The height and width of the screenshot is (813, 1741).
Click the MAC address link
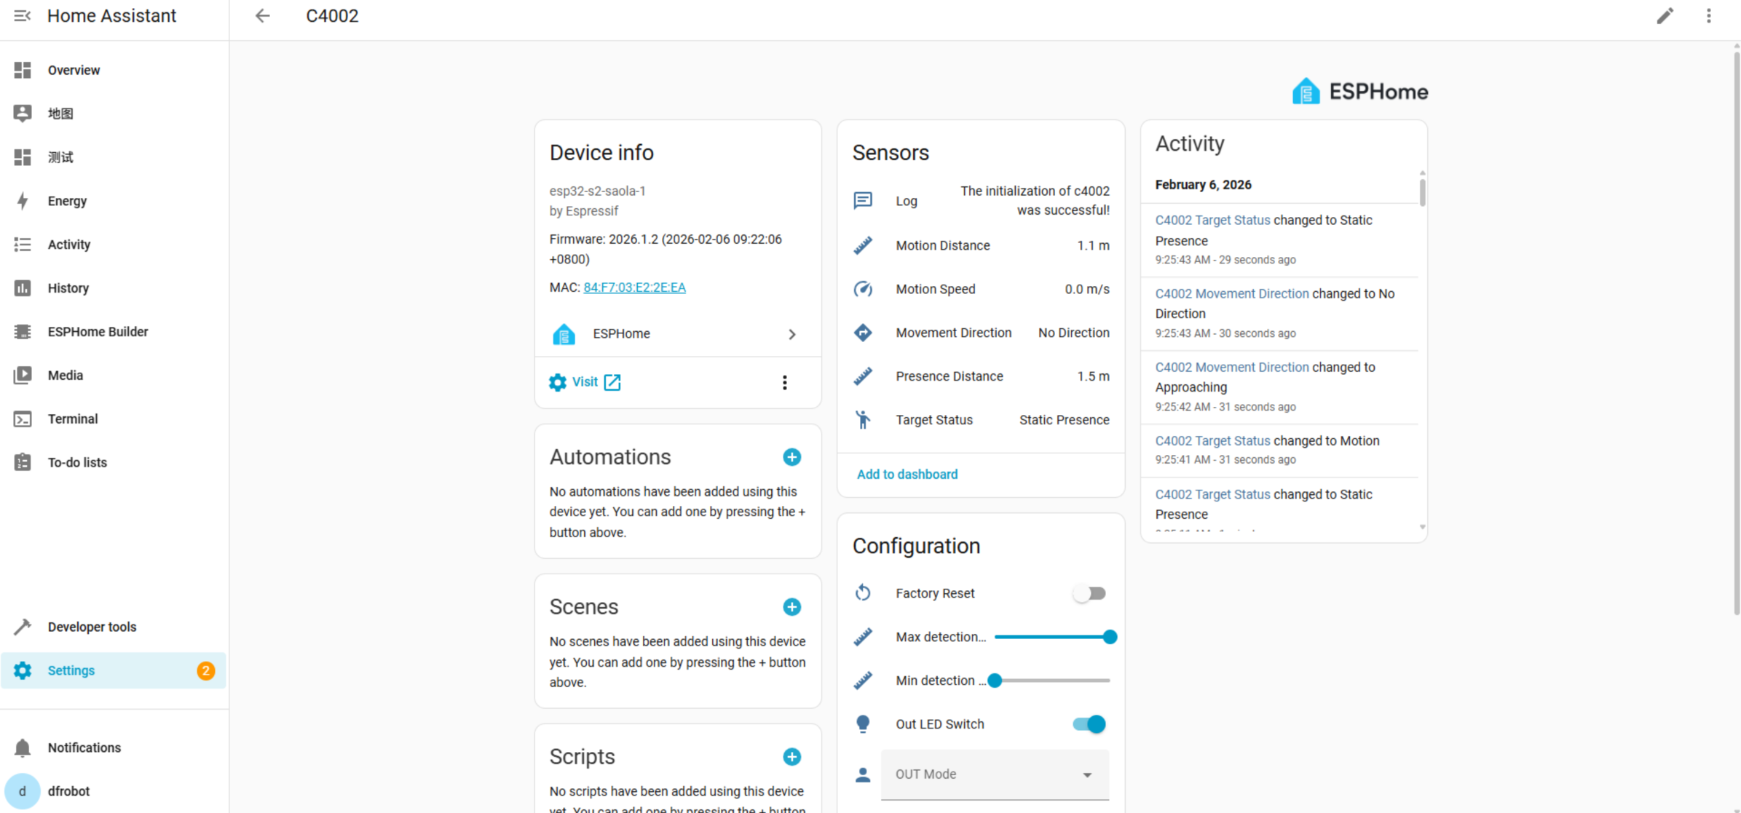pyautogui.click(x=634, y=287)
